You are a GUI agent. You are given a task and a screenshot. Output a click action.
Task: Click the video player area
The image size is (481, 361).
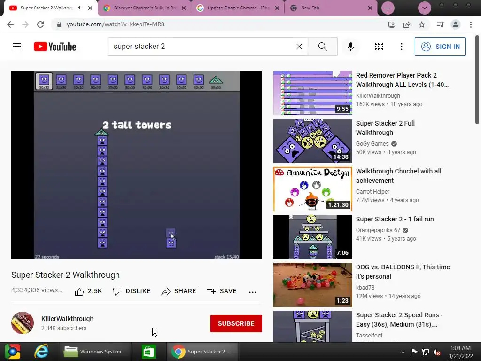point(137,165)
